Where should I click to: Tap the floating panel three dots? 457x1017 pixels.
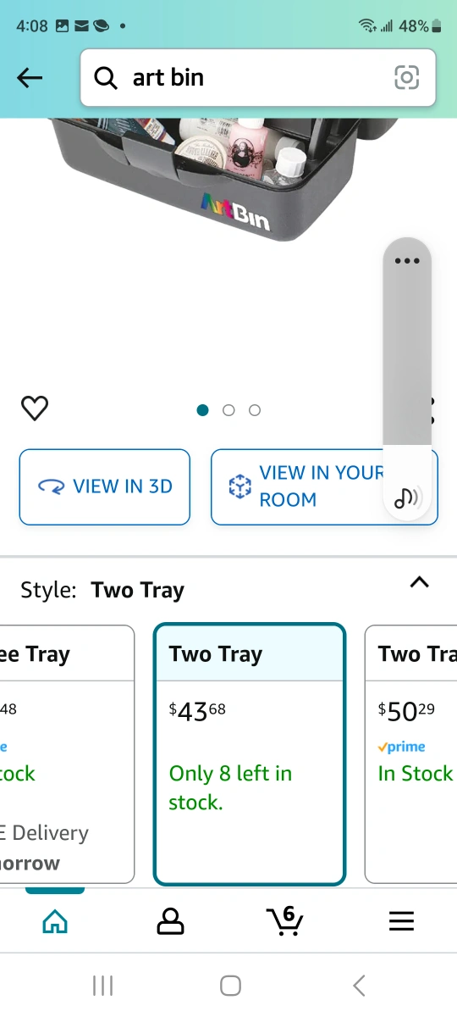(x=407, y=261)
